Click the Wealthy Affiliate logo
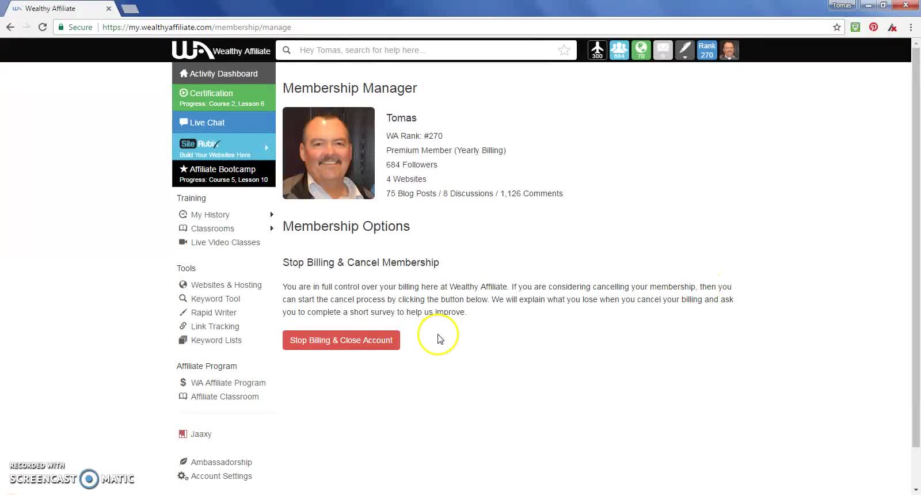This screenshot has width=921, height=495. pos(221,50)
